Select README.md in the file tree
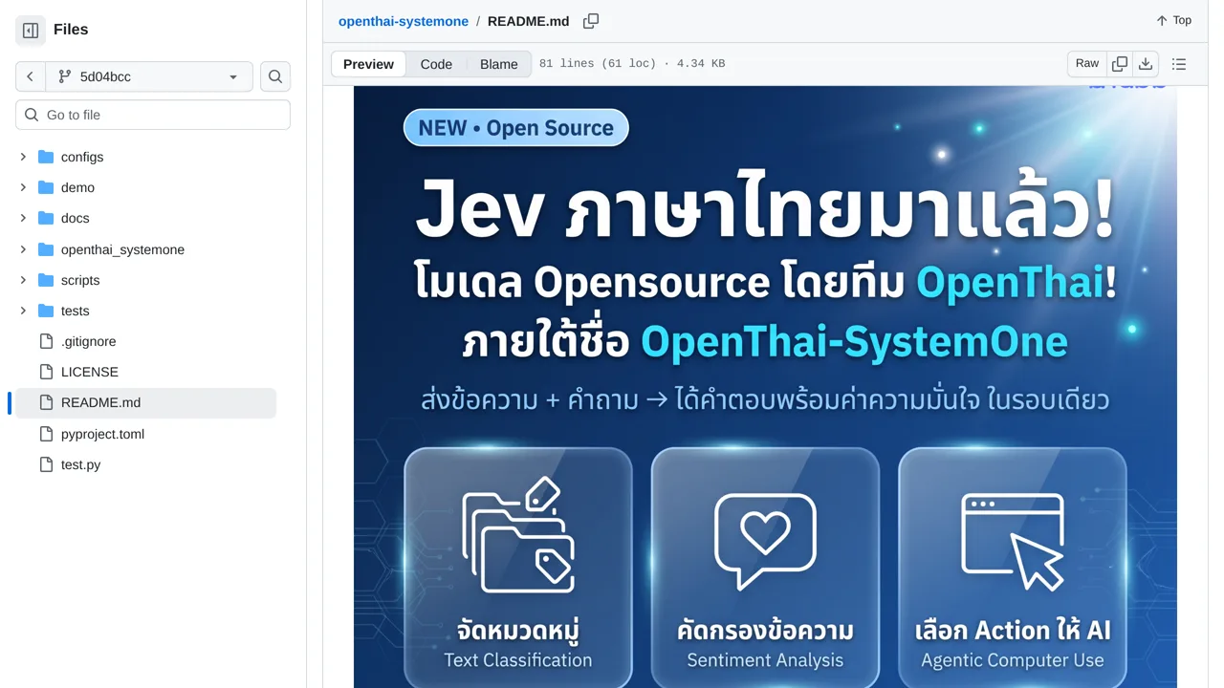 145,402
